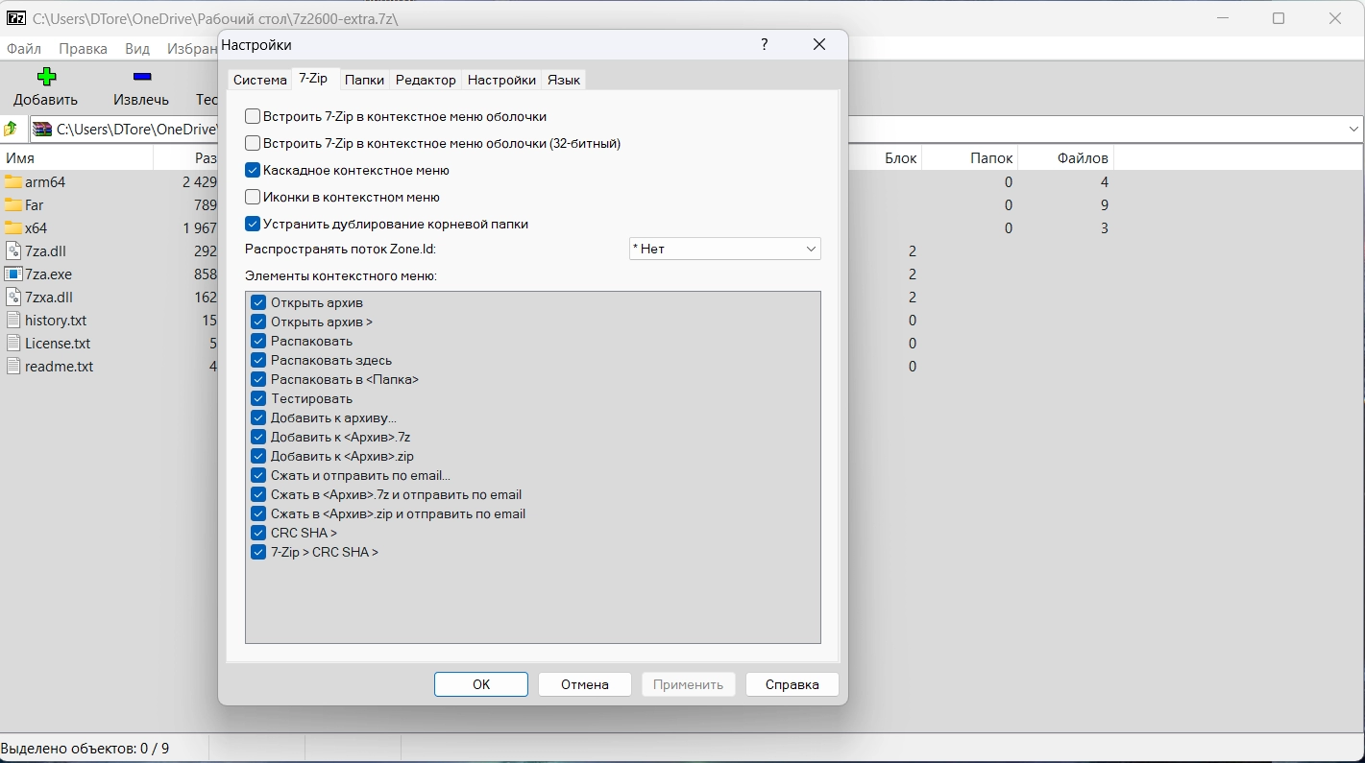
Task: Click the 7za.dll file icon
Action: coord(13,250)
